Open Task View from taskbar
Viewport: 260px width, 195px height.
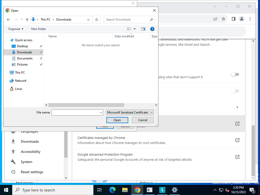[100, 190]
